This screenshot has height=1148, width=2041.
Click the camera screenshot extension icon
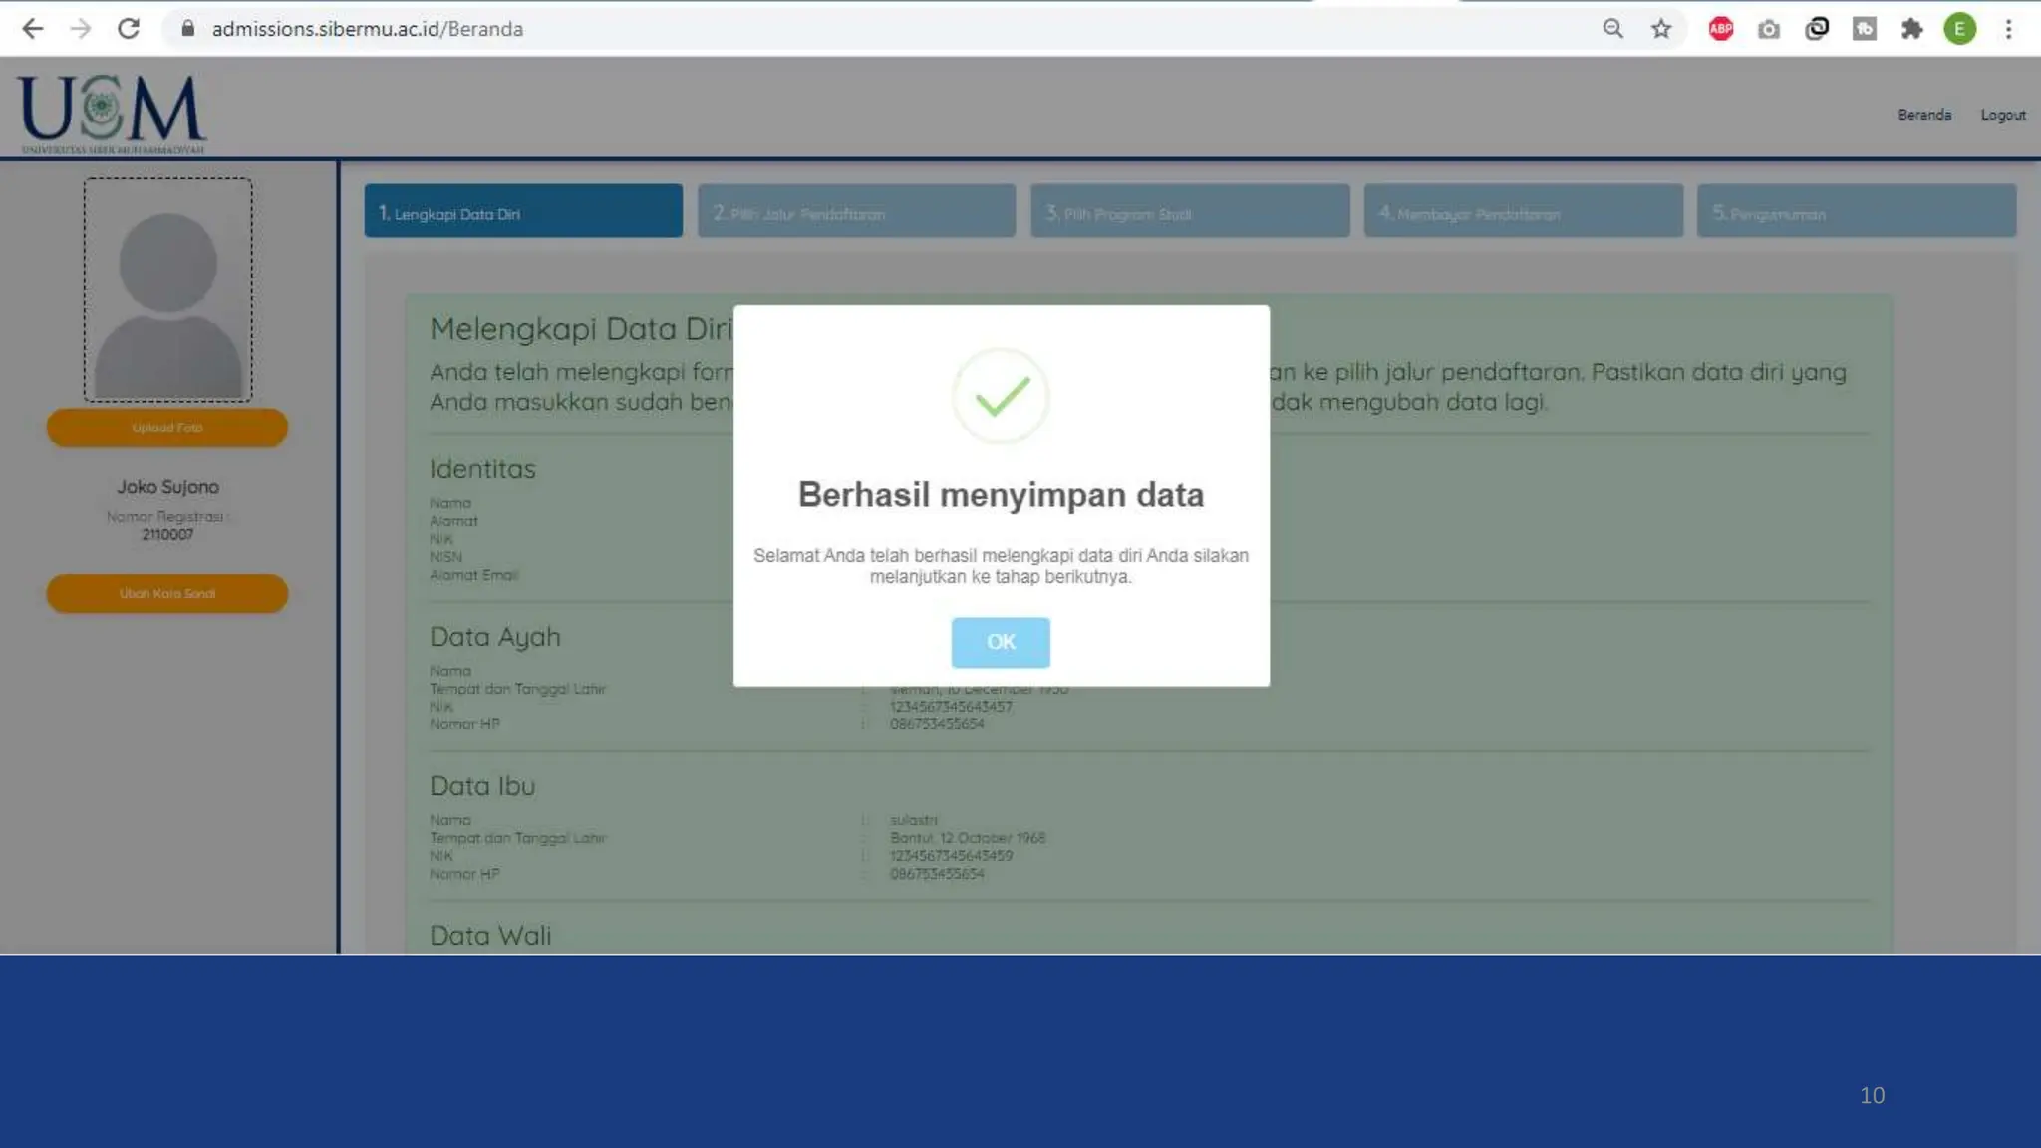point(1768,29)
